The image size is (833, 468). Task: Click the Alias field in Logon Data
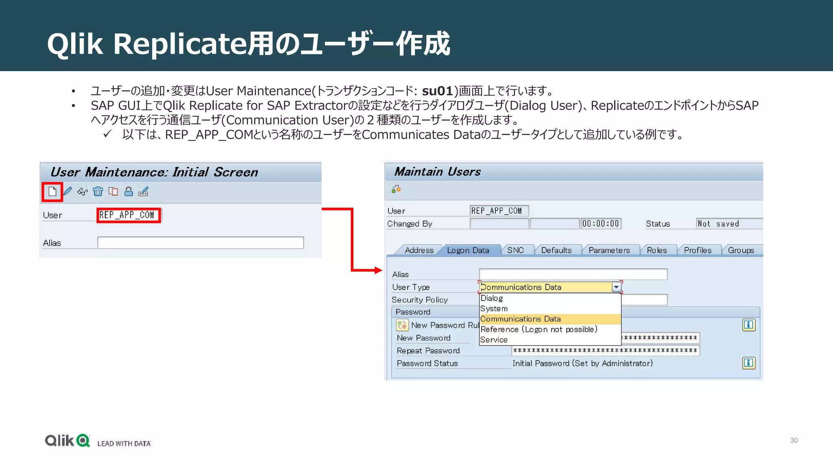(573, 274)
